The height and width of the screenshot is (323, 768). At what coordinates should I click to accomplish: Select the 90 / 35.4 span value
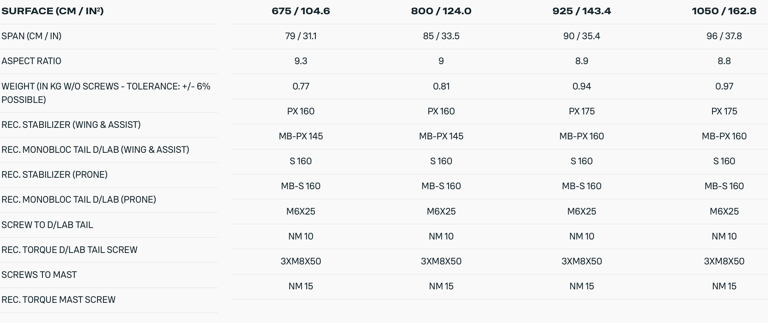(x=581, y=36)
